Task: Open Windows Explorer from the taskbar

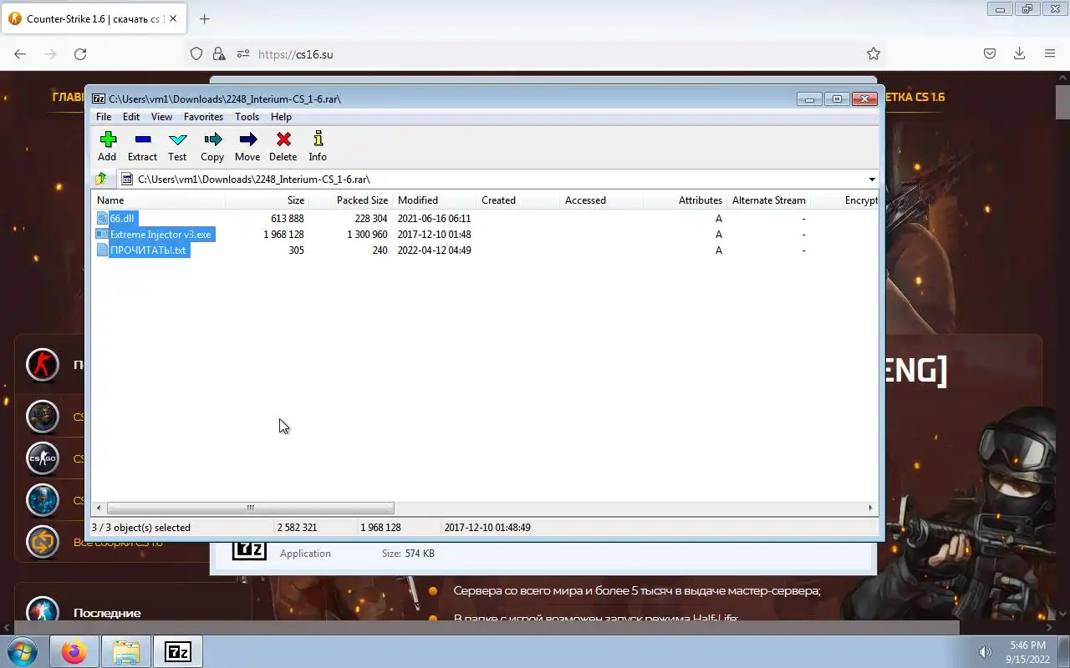Action: click(x=126, y=651)
